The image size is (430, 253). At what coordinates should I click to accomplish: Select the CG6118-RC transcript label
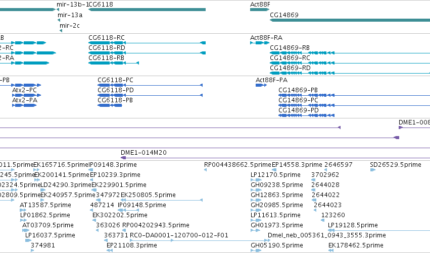coord(107,38)
